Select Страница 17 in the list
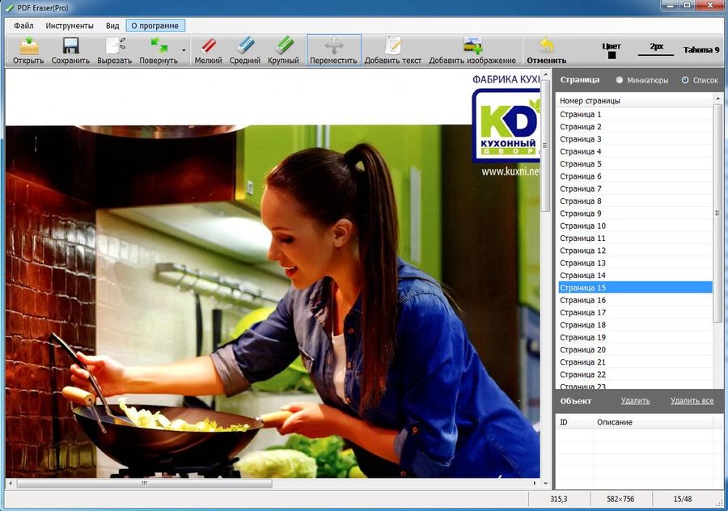The image size is (728, 511). coord(634,312)
